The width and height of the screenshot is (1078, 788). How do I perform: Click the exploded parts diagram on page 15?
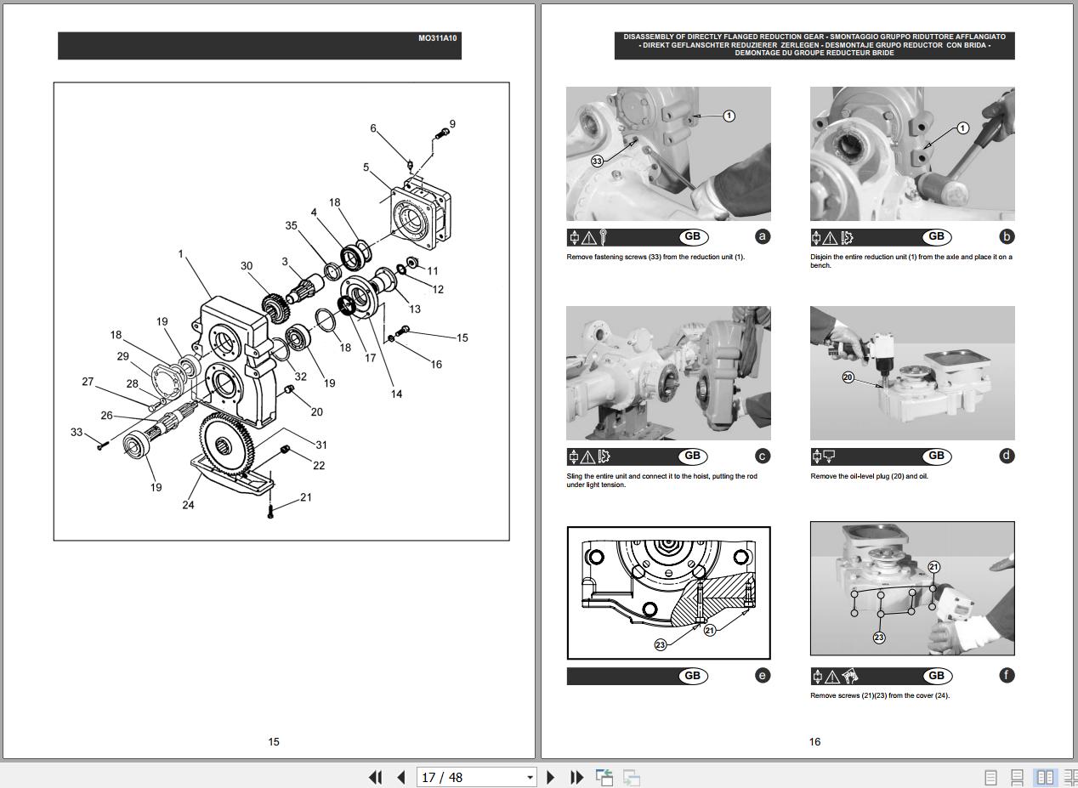[281, 311]
